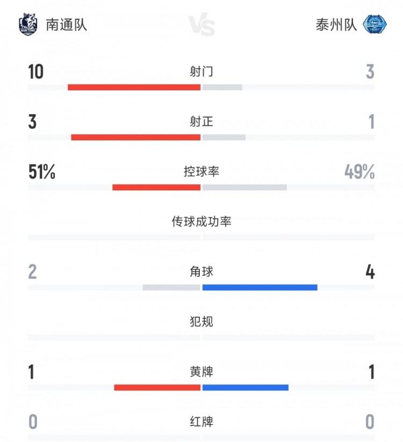
Task: Click the 传球成功率 pass accuracy label
Action: pos(201,222)
